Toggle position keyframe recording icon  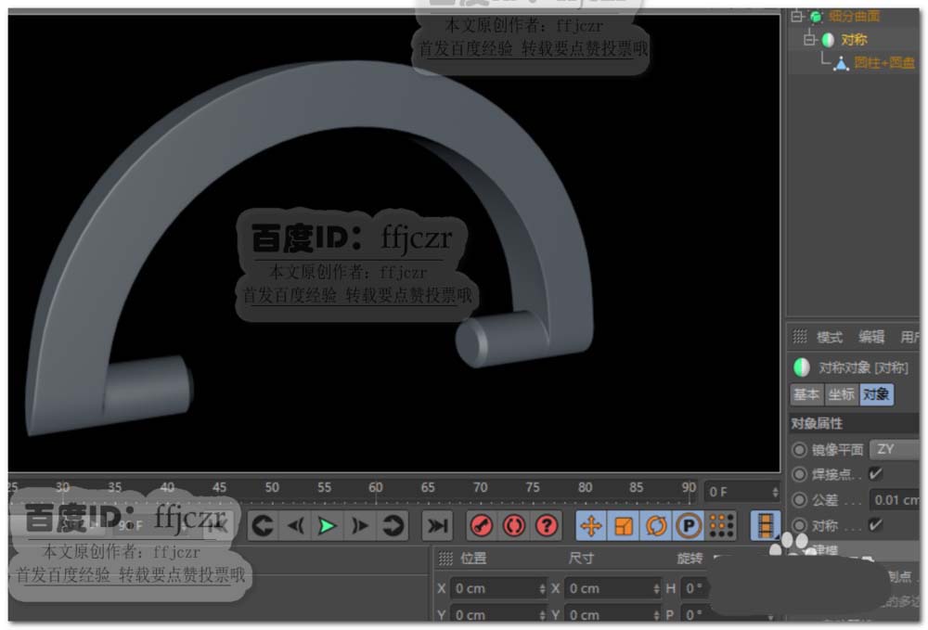click(590, 525)
